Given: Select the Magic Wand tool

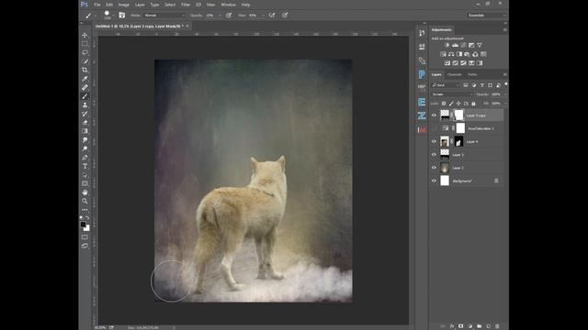Looking at the screenshot, I should coord(85,61).
